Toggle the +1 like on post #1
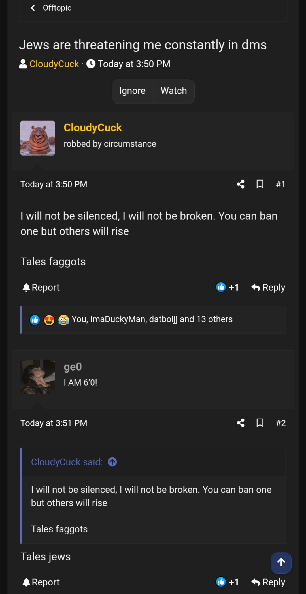306x594 pixels. (x=227, y=287)
